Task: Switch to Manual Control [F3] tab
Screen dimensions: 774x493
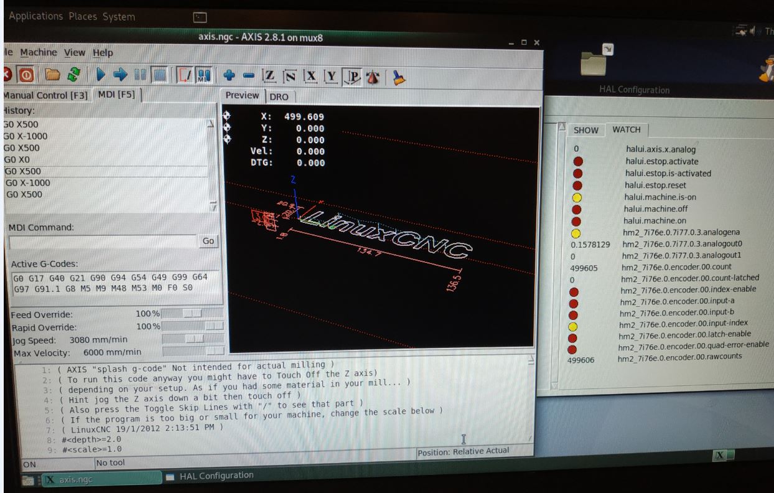Action: (47, 95)
